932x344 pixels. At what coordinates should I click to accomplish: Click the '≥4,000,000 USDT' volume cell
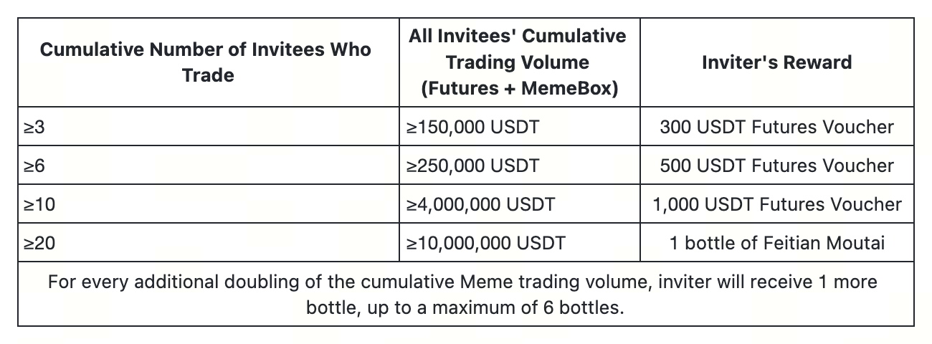tap(480, 204)
